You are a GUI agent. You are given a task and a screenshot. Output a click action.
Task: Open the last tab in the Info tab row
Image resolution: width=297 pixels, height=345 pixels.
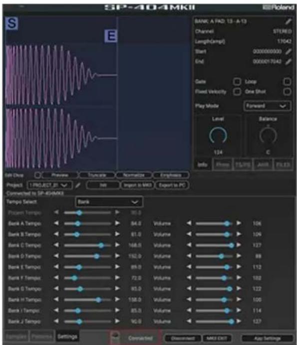(x=283, y=165)
